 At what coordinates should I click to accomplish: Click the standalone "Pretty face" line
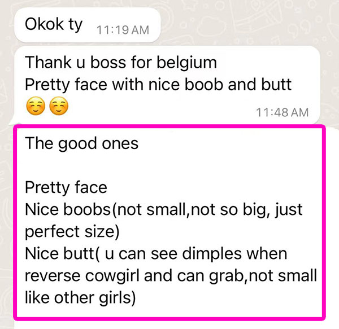pyautogui.click(x=66, y=187)
